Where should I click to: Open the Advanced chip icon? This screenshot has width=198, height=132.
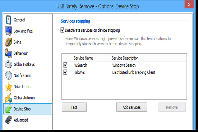pos(9,120)
